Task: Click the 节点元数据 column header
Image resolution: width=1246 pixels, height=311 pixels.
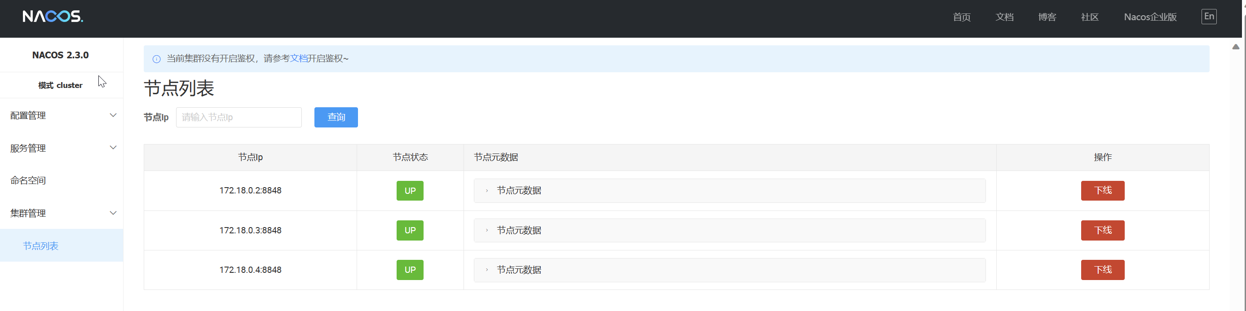Action: click(x=729, y=158)
